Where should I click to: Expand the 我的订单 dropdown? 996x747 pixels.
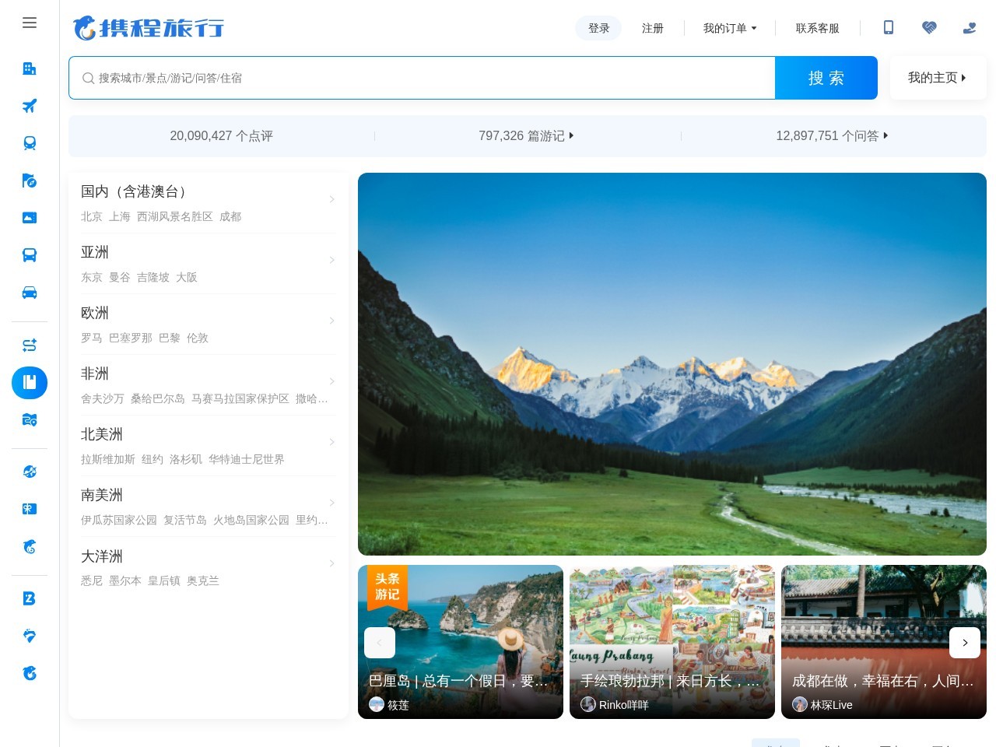click(x=729, y=28)
